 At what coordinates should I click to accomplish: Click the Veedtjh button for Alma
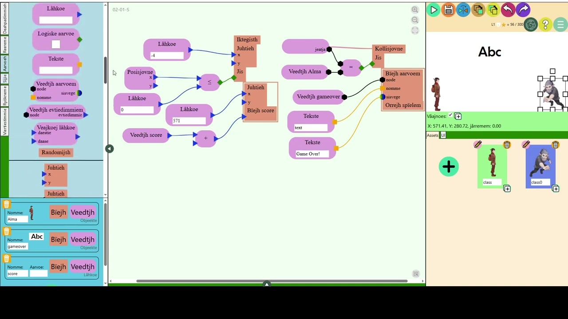(83, 213)
